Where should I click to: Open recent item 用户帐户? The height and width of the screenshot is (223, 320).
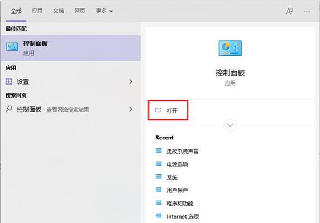click(x=177, y=190)
